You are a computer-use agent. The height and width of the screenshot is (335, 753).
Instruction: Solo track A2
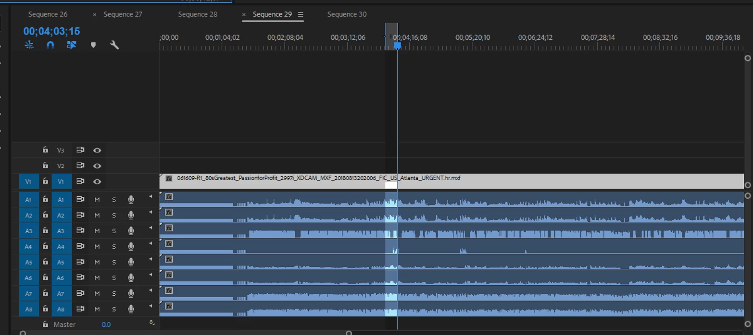(114, 215)
